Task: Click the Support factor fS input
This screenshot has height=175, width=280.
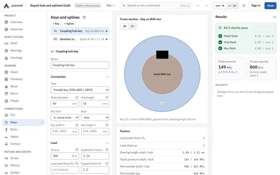Action: pos(95,170)
